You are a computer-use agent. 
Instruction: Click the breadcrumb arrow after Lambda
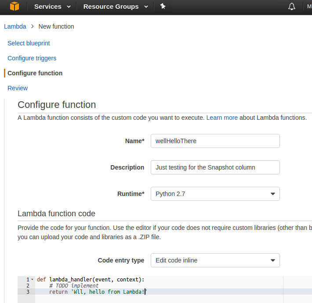coord(32,26)
